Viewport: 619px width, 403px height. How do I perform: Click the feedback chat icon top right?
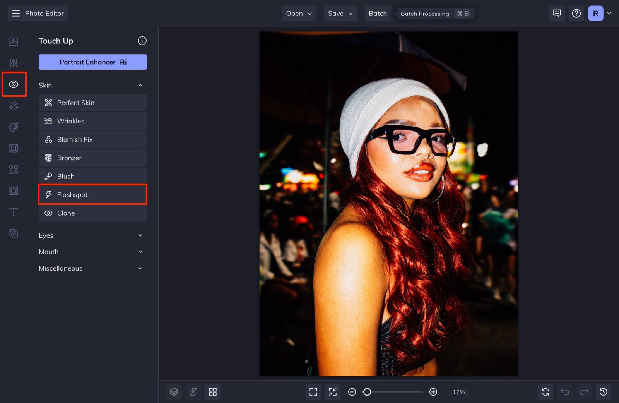(x=557, y=13)
